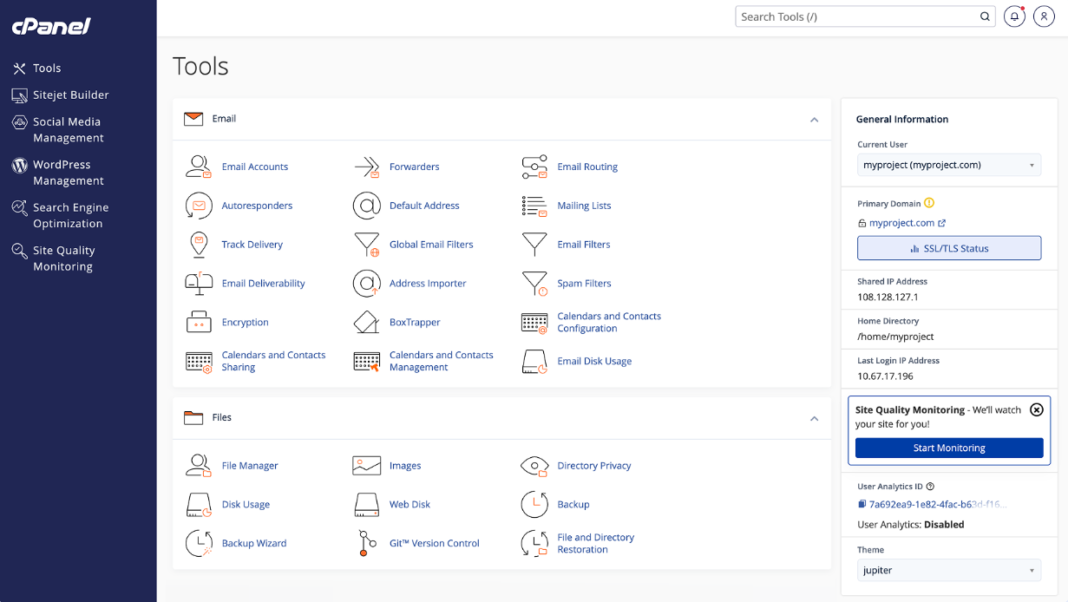The height and width of the screenshot is (602, 1068).
Task: Open the myproject.com domain link
Action: coord(902,223)
